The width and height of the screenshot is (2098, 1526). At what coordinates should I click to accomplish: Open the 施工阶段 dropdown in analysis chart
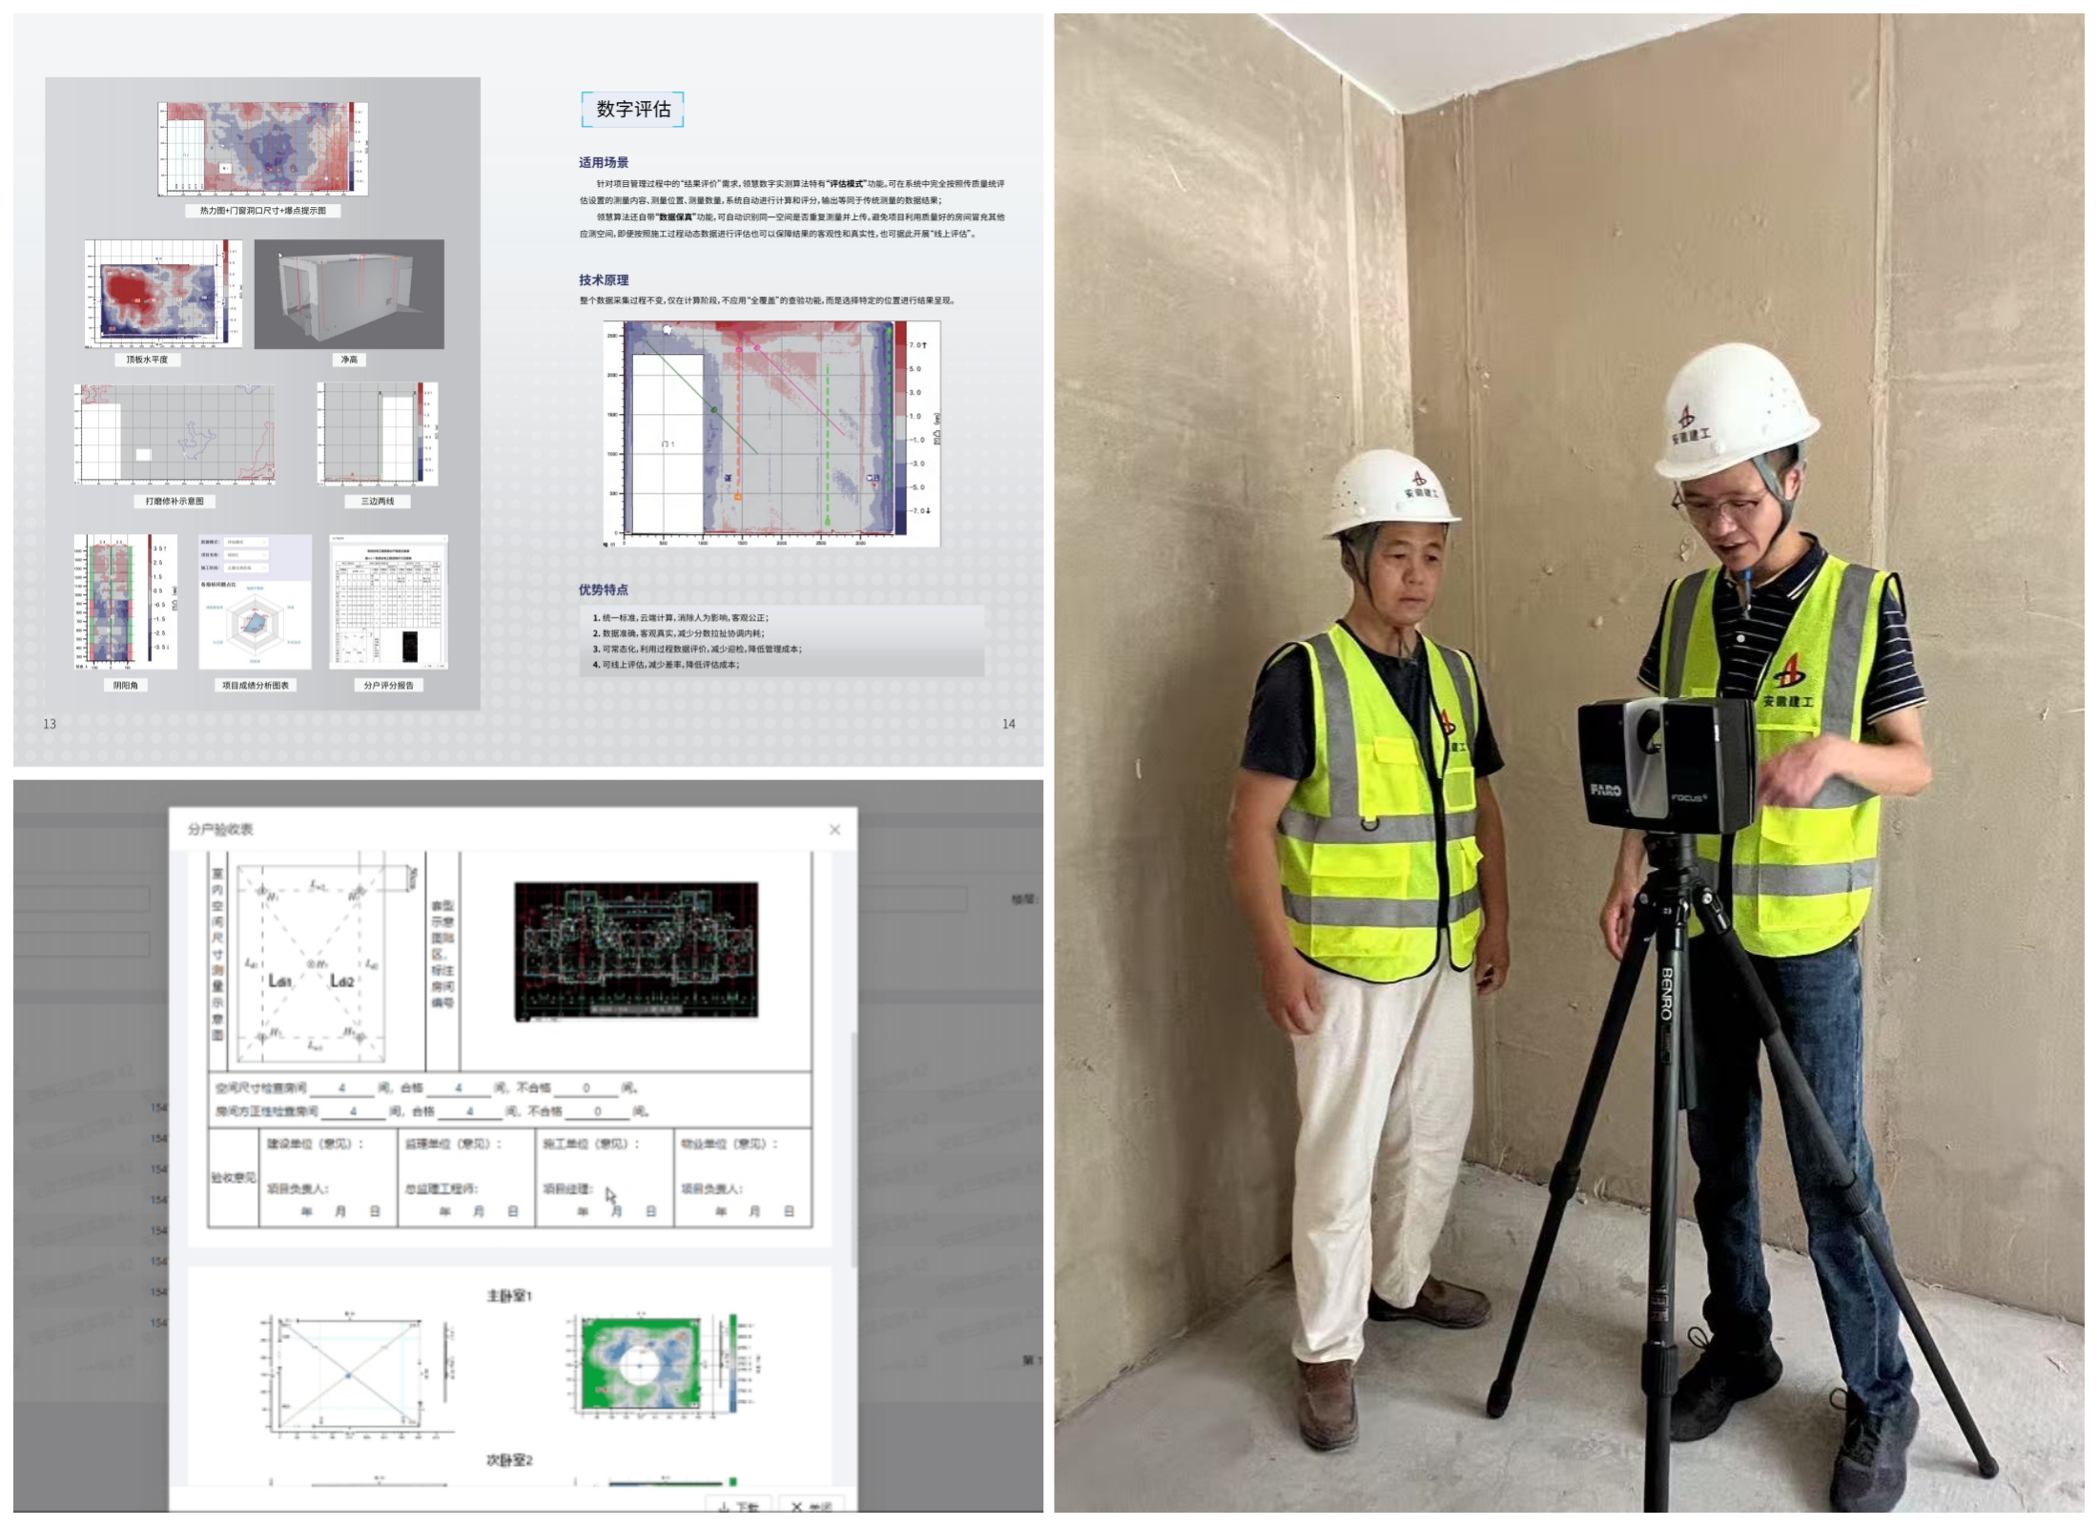coord(247,567)
